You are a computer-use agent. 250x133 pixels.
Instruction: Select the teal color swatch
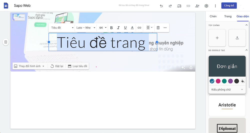click(x=224, y=81)
